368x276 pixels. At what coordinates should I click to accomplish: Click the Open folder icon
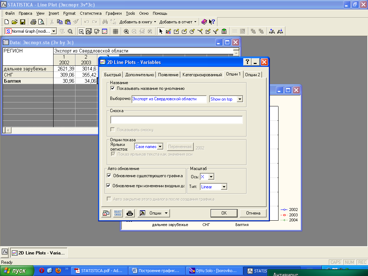pyautogui.click(x=14, y=22)
